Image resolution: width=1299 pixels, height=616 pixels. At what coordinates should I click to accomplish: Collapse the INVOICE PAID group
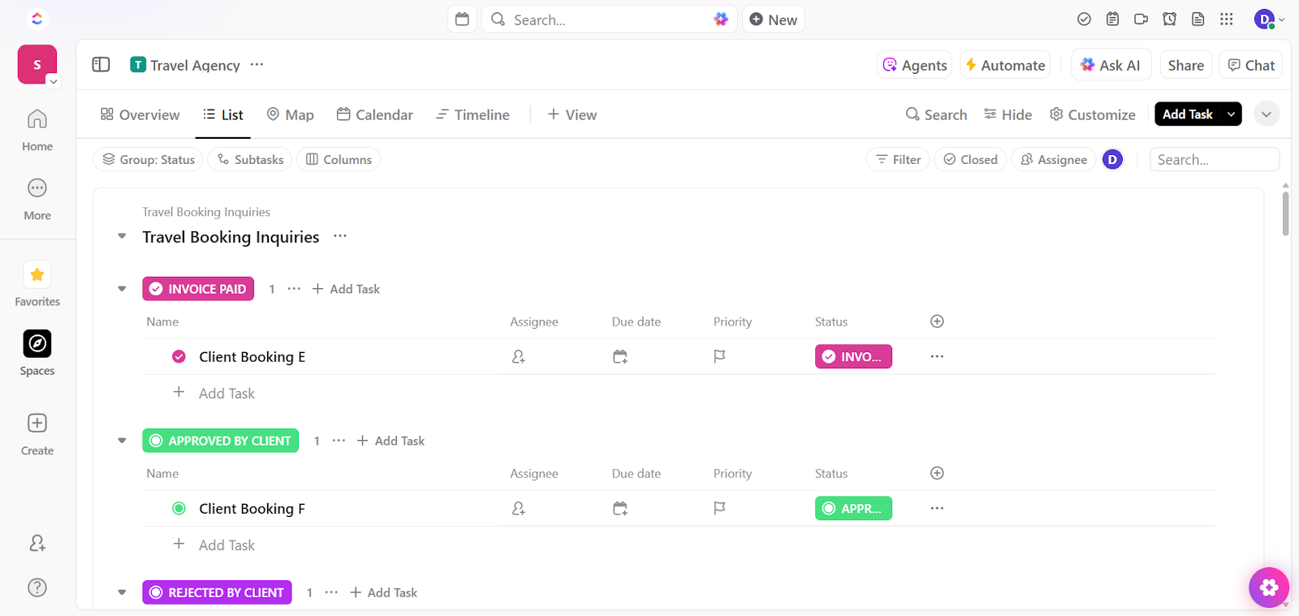point(121,288)
